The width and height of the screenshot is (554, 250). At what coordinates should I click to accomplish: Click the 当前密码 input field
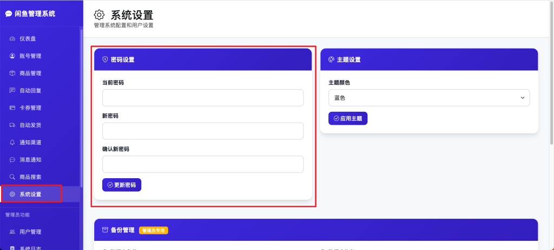(203, 98)
